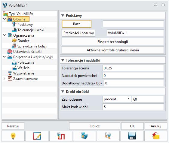Select Połączenia i wejścia/wyjś... tree label
169x143 pixels.
(x=34, y=57)
